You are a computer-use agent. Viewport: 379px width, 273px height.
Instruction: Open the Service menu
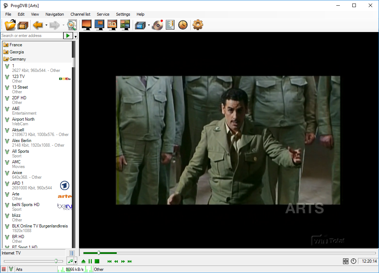coord(103,14)
